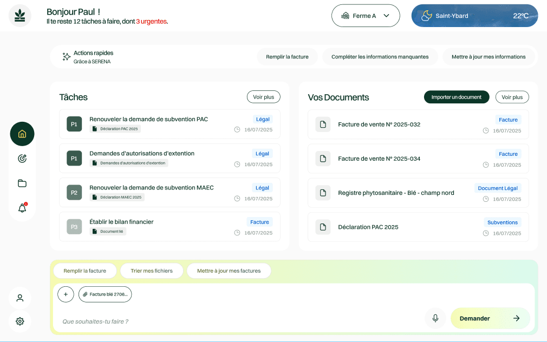
Task: Click the Subventions tag
Action: tap(503, 222)
